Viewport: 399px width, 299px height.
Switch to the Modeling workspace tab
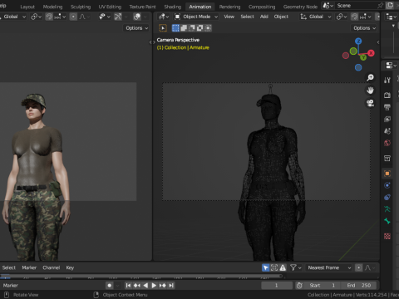pyautogui.click(x=52, y=7)
